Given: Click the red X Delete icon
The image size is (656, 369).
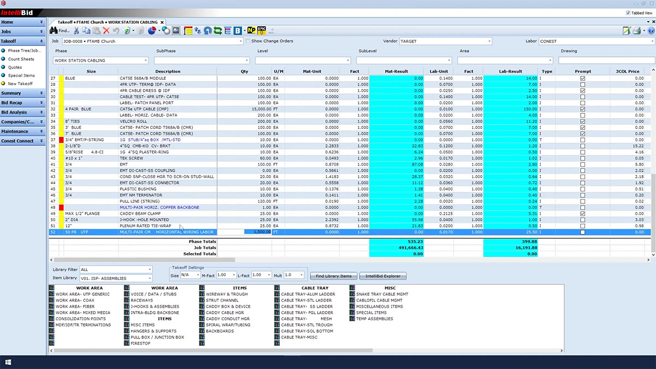Looking at the screenshot, I should (x=106, y=31).
